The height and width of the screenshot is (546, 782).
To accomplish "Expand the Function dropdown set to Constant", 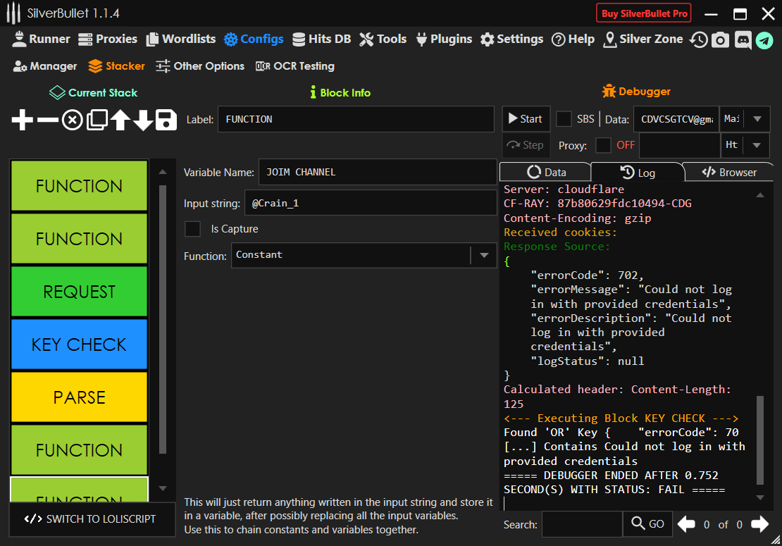I will pyautogui.click(x=483, y=255).
